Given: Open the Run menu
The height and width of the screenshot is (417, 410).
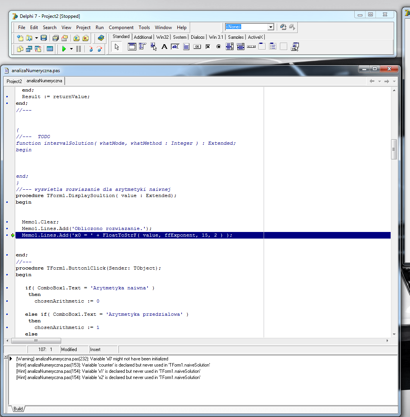Looking at the screenshot, I should click(99, 27).
